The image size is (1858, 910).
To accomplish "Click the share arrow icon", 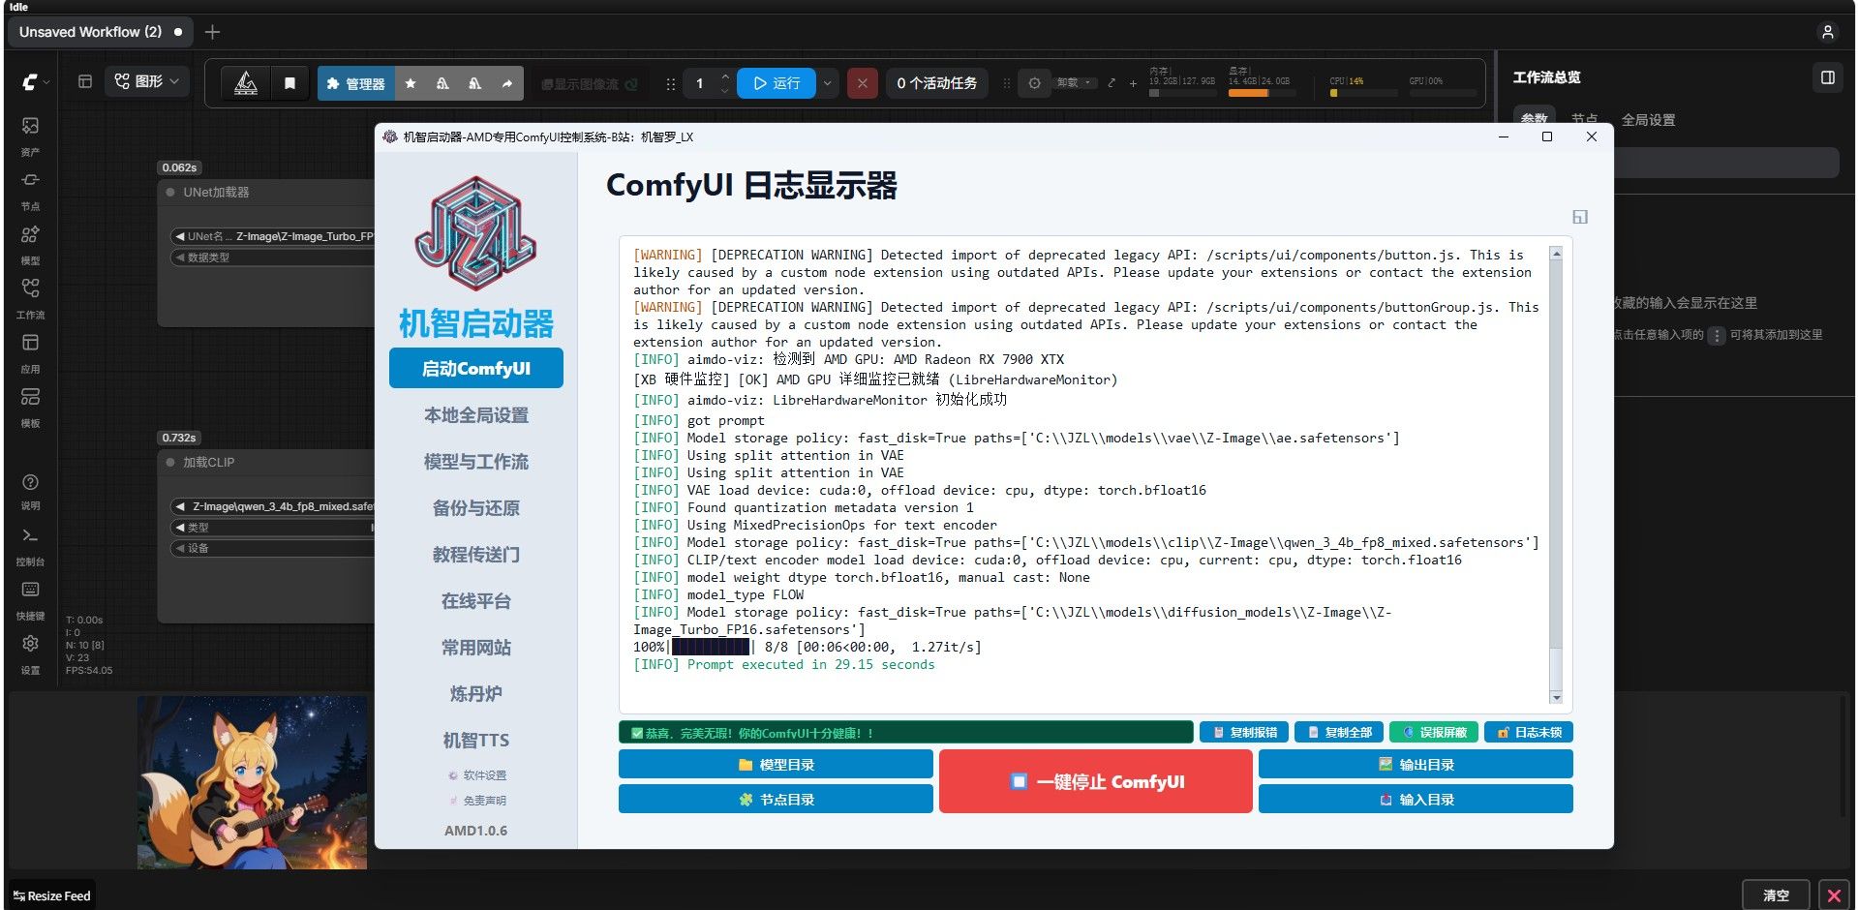I will pos(506,83).
